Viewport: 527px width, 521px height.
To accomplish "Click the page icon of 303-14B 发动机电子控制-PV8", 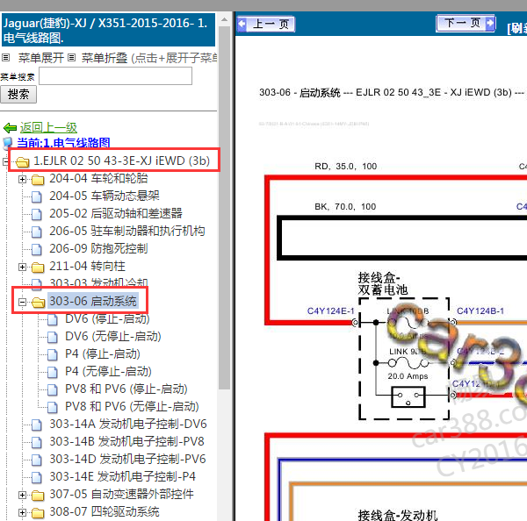I will 37,442.
